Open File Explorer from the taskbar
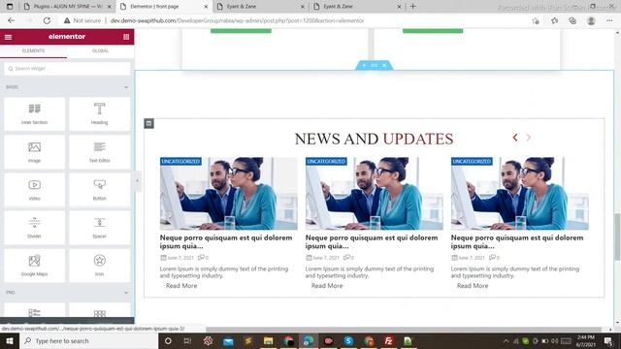This screenshot has height=349, width=621. point(268,340)
